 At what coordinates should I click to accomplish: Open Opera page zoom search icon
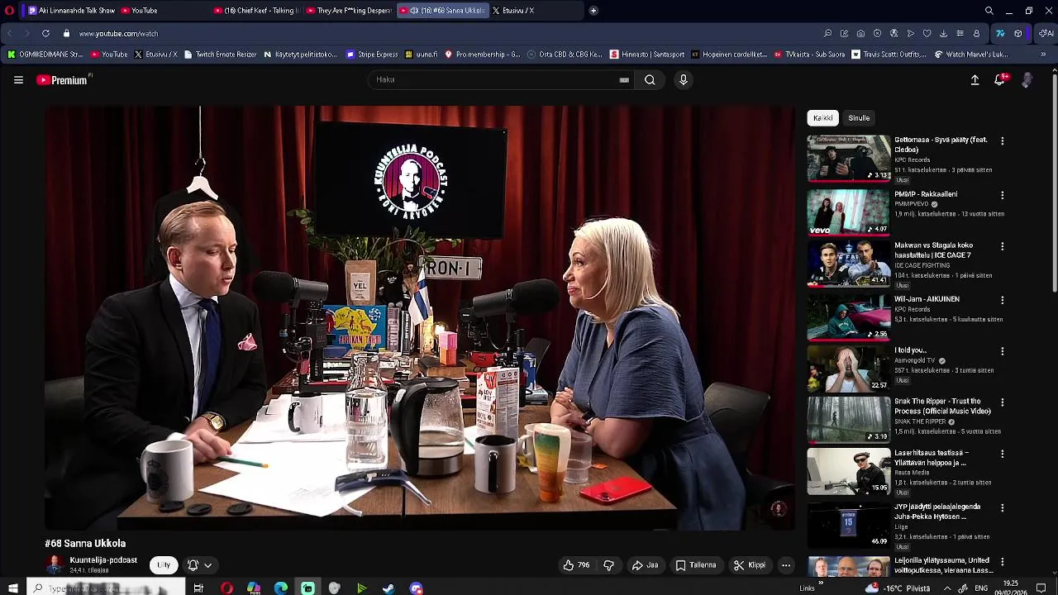pyautogui.click(x=827, y=34)
